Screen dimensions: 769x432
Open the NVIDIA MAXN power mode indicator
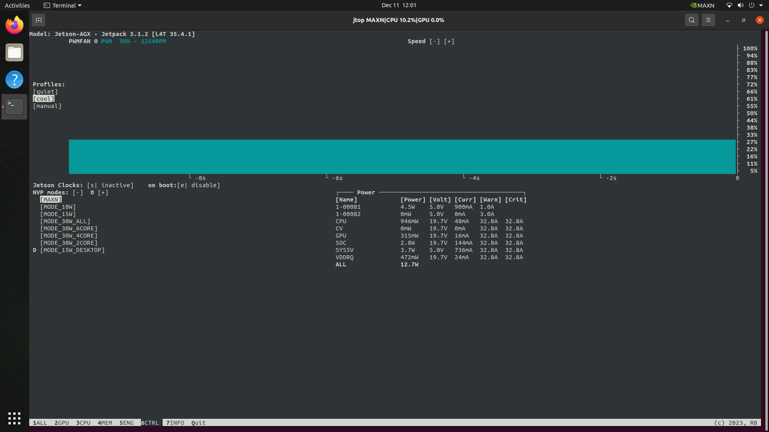click(x=702, y=5)
